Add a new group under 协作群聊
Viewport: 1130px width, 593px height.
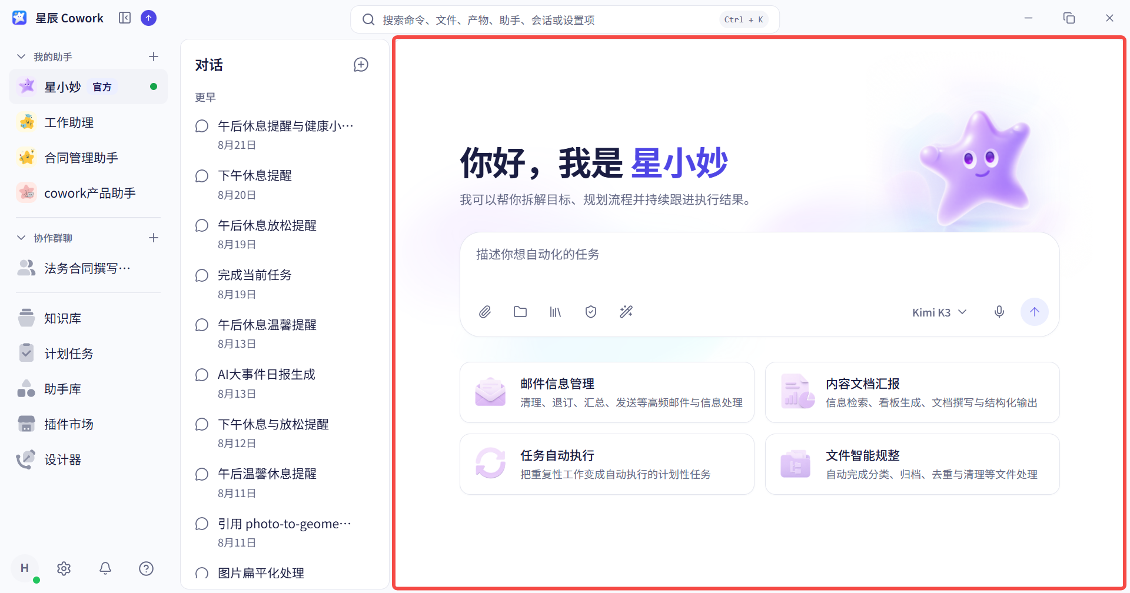point(154,238)
